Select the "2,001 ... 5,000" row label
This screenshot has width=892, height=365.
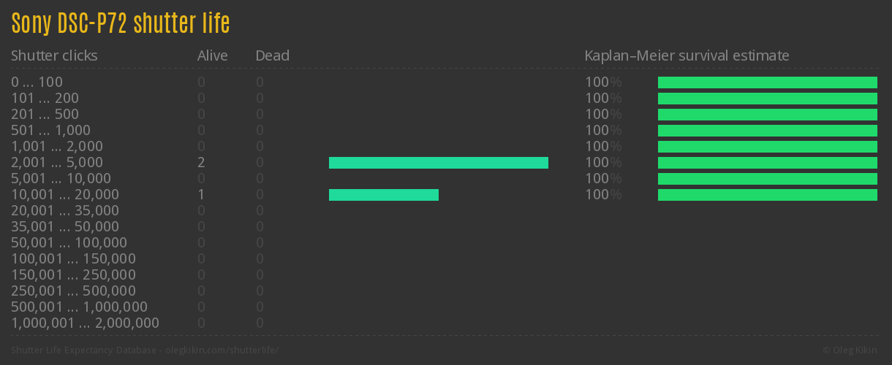pyautogui.click(x=57, y=163)
